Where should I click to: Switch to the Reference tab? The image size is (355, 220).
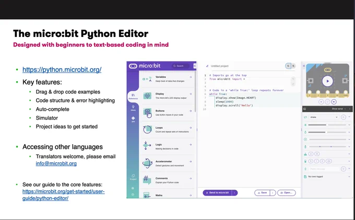(133, 97)
